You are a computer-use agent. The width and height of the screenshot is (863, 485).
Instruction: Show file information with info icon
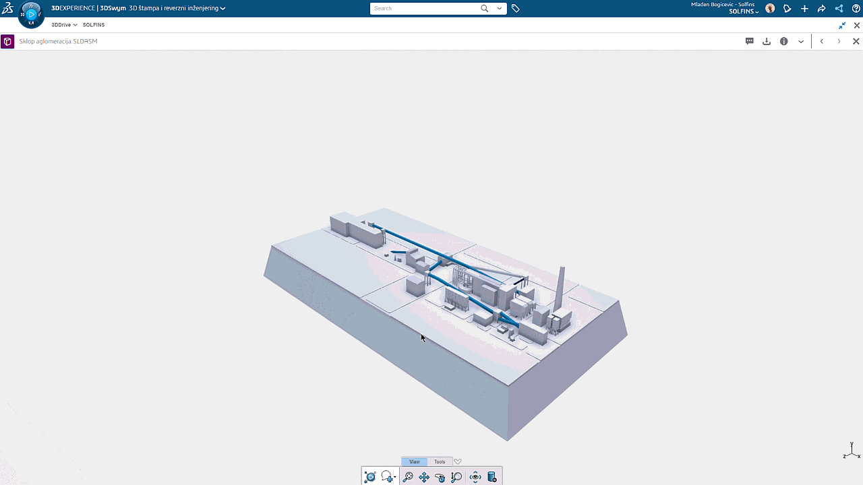pyautogui.click(x=784, y=41)
